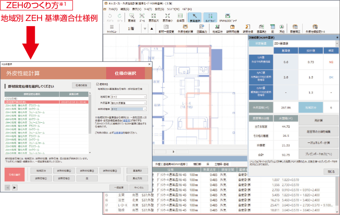Open the 断熱材種類 dropdown
The width and height of the screenshot is (340, 215).
click(x=128, y=109)
